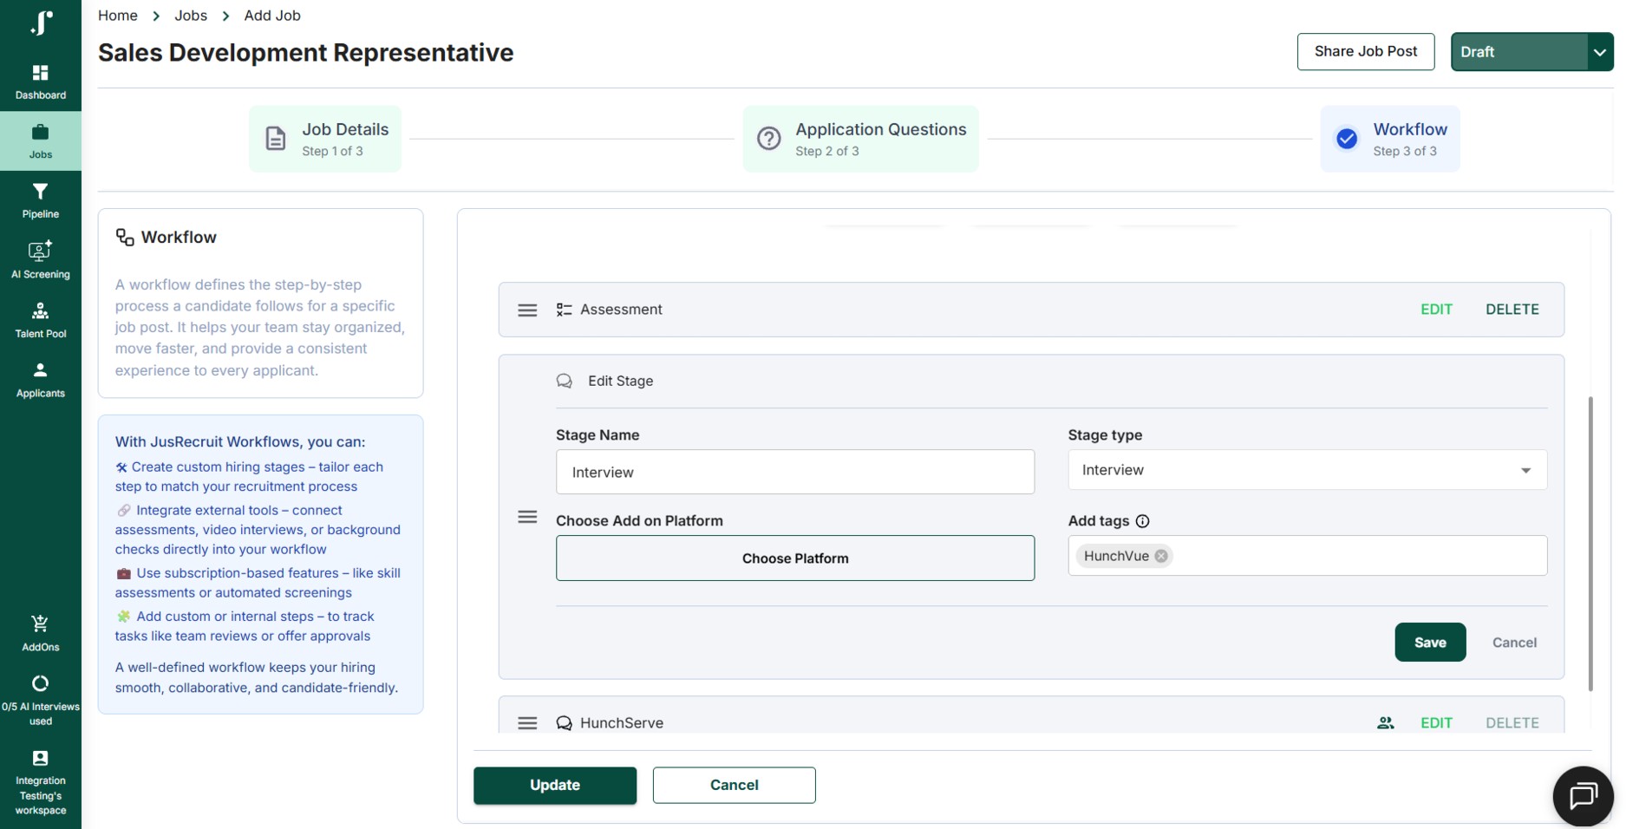The image size is (1626, 829).
Task: Click the AI Interviews used indicator
Action: [x=41, y=701]
